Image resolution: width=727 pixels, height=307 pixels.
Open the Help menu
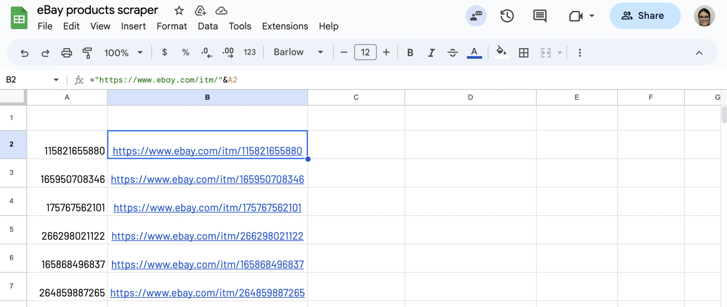click(x=329, y=26)
